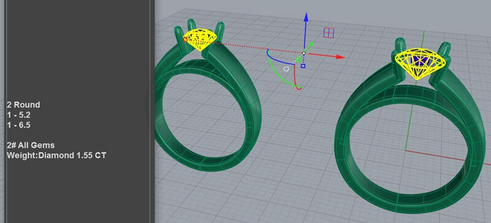Viewport: 491px width, 223px height.
Task: Click the '2# All Gems' text
Action: coord(31,145)
